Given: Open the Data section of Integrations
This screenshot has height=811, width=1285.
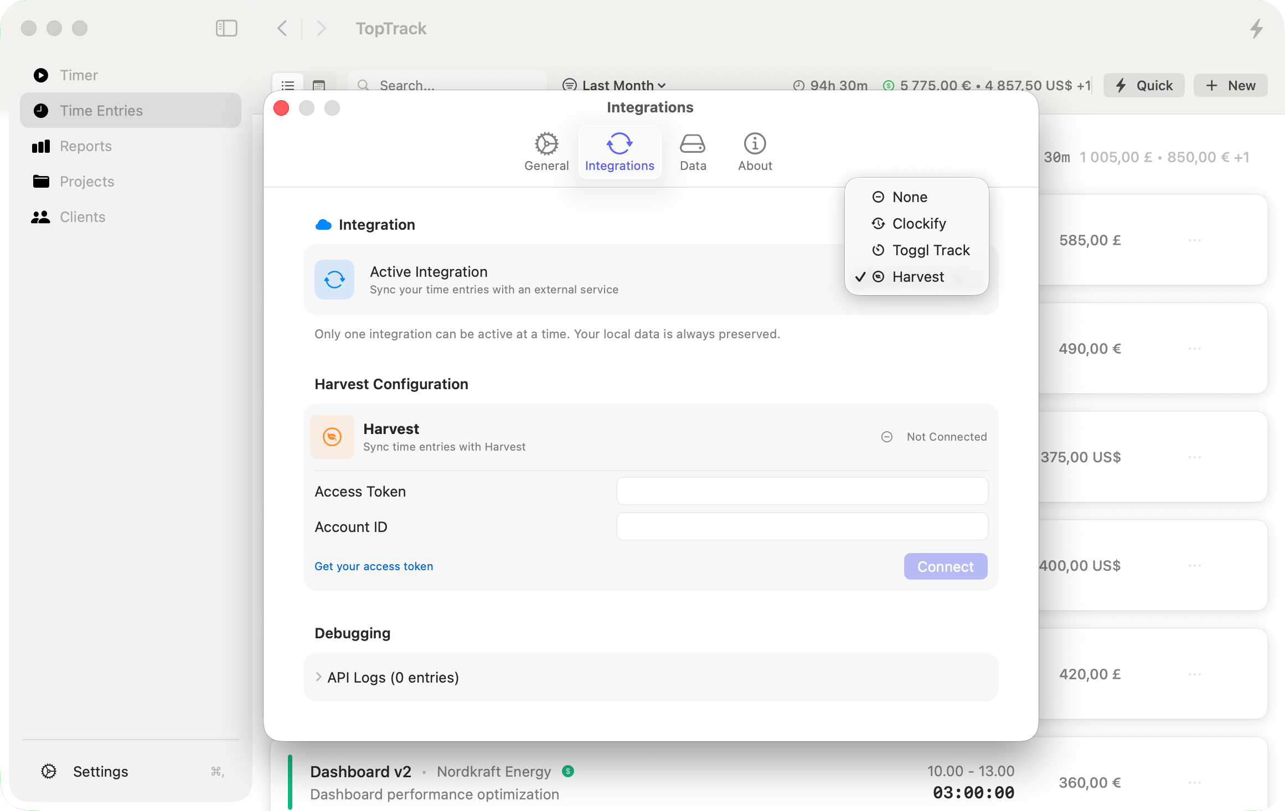Looking at the screenshot, I should 693,151.
